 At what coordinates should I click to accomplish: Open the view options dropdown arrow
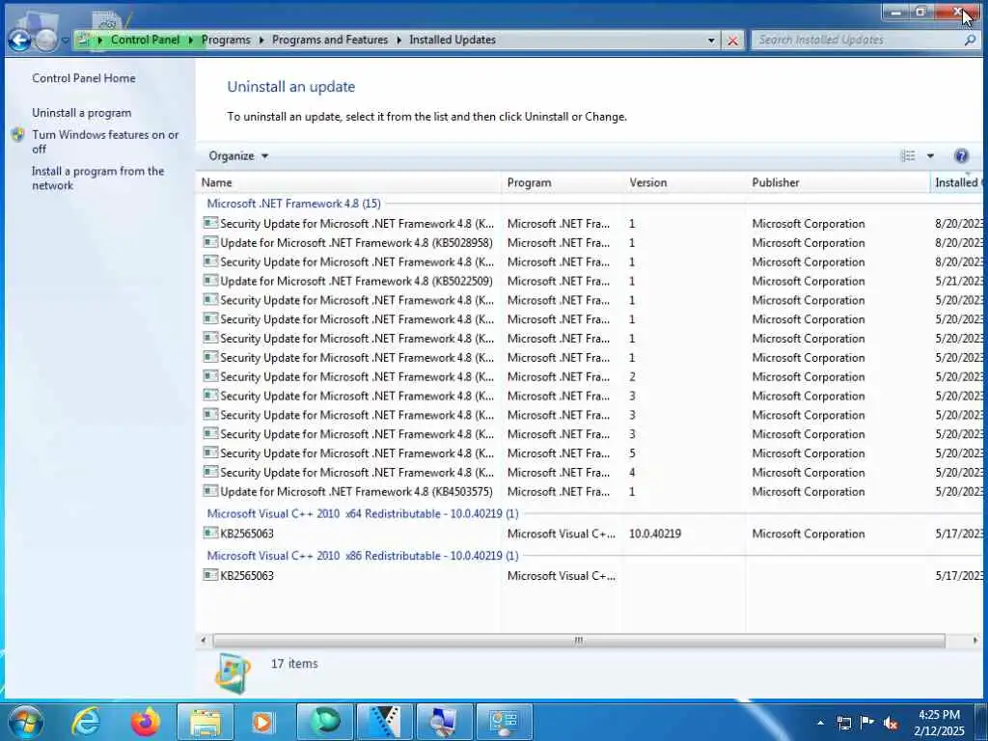pyautogui.click(x=930, y=156)
